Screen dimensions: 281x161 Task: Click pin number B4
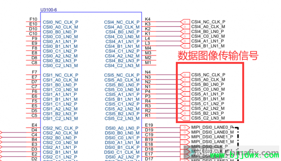click(x=34, y=140)
